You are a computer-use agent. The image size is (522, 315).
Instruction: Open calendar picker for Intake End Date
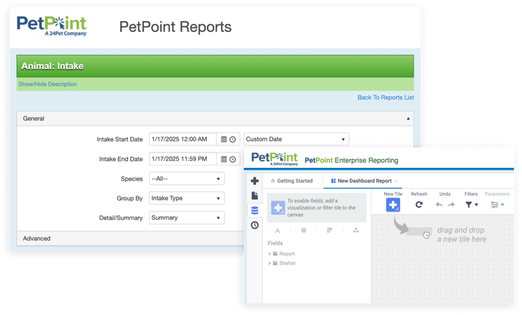[x=223, y=160]
